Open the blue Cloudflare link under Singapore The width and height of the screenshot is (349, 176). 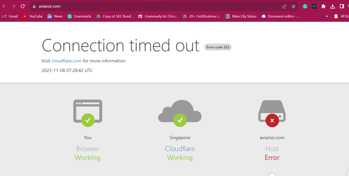[180, 149]
